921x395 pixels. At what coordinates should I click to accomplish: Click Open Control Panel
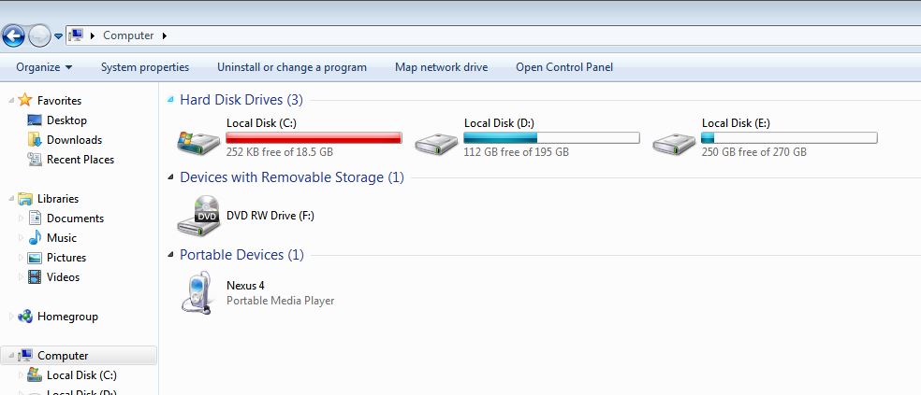click(x=564, y=67)
